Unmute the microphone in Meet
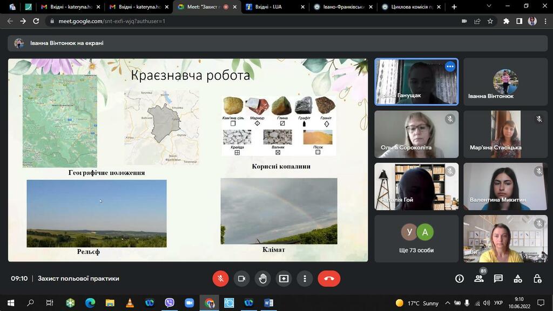This screenshot has width=553, height=311. pos(220,279)
